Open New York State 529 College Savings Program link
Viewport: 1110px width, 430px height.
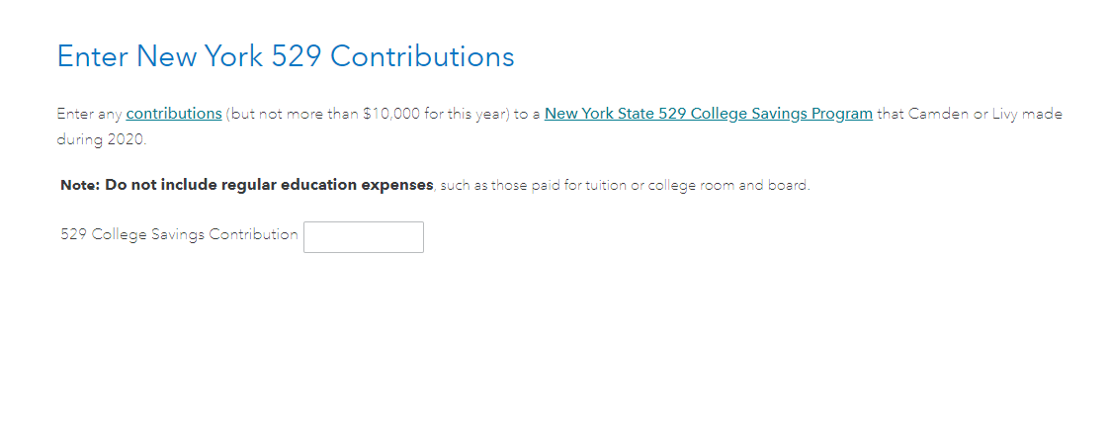(709, 114)
